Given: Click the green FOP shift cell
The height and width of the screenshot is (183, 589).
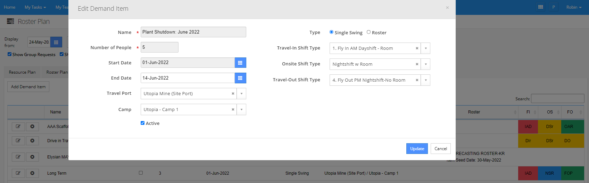Looking at the screenshot, I should [x=572, y=173].
